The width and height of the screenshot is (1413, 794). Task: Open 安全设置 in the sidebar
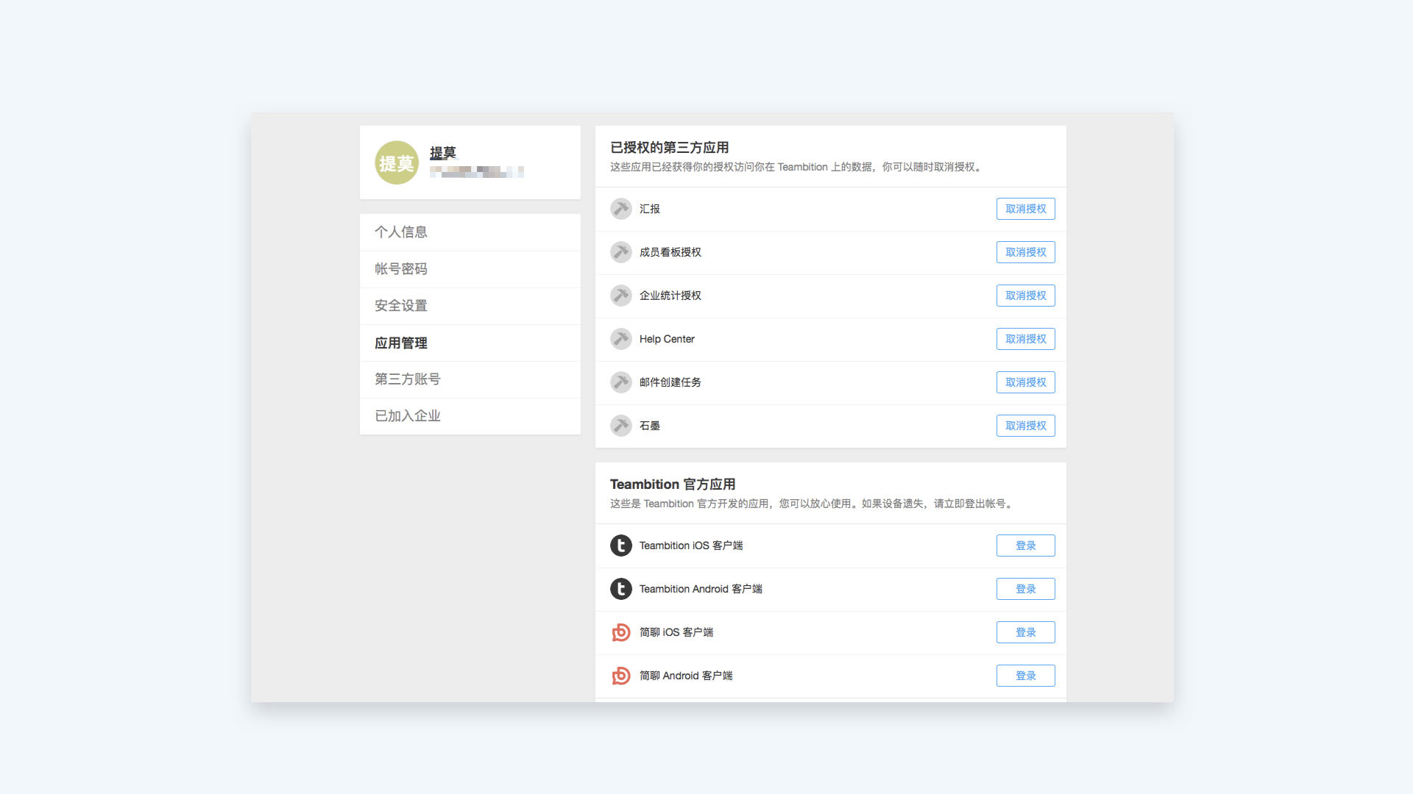click(x=470, y=306)
